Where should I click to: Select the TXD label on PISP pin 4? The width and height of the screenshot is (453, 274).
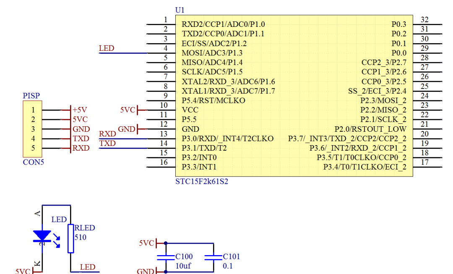[x=81, y=138]
